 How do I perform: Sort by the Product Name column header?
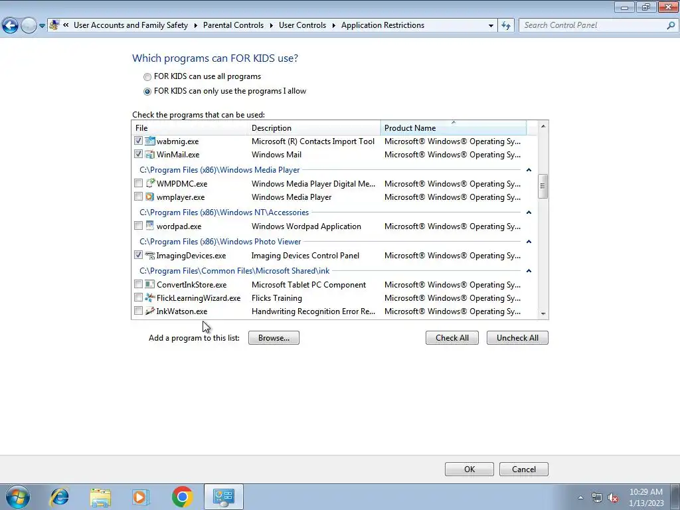[x=454, y=128]
